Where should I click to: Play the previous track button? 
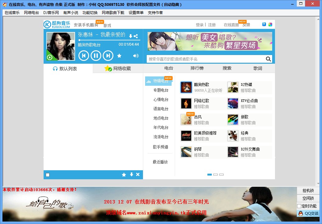click(x=83, y=56)
